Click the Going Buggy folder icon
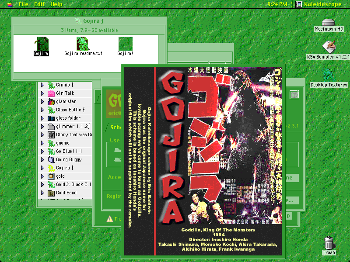 (51, 160)
